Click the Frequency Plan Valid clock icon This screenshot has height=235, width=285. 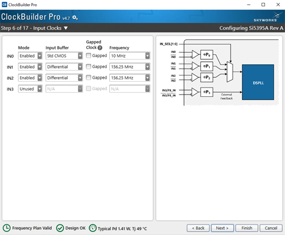pos(6,228)
